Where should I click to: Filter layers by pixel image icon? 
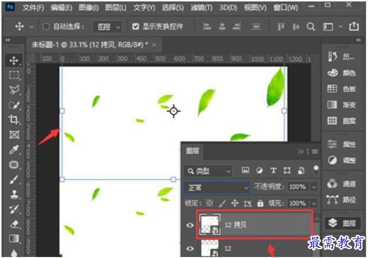tap(245, 170)
